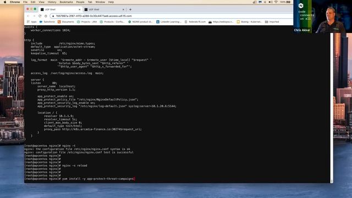Click the 'nginx -t' command line
This screenshot has width=352, height=198.
[50, 146]
